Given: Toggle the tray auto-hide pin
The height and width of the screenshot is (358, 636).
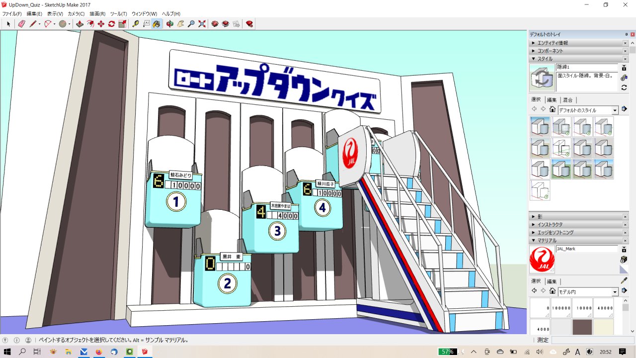Looking at the screenshot, I should coord(626,34).
